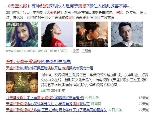Viewport: 154px width, 116px height.
Task: Open the period drama couple thumbnail
Action: tap(92, 34)
